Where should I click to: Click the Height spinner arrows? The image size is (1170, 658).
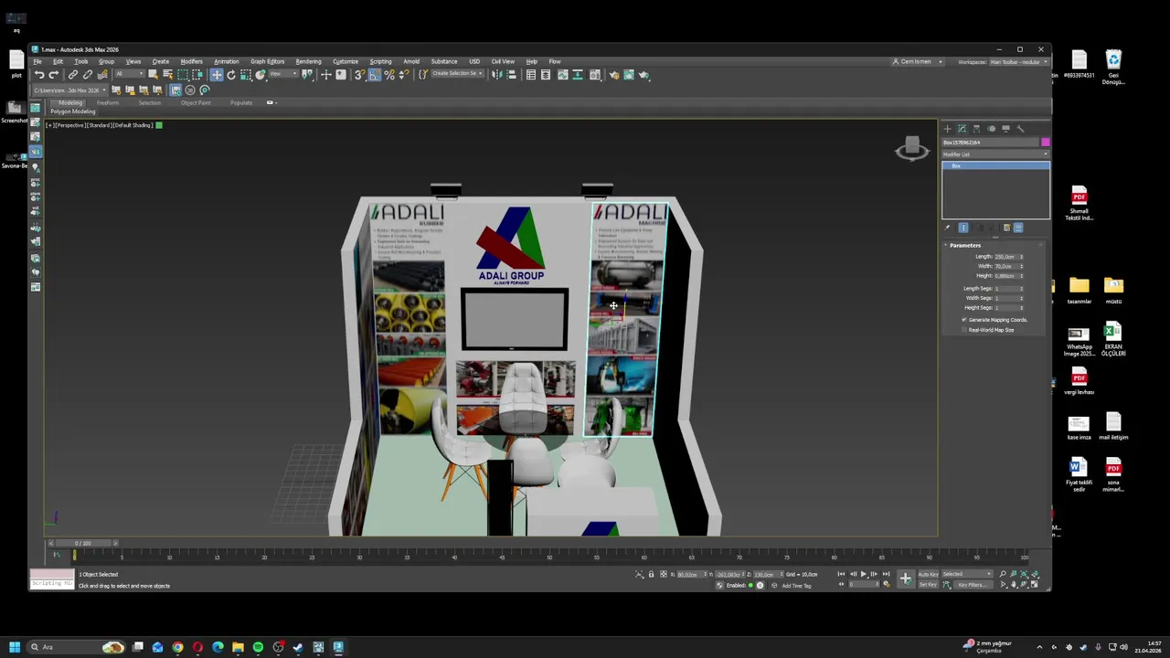tap(1022, 276)
